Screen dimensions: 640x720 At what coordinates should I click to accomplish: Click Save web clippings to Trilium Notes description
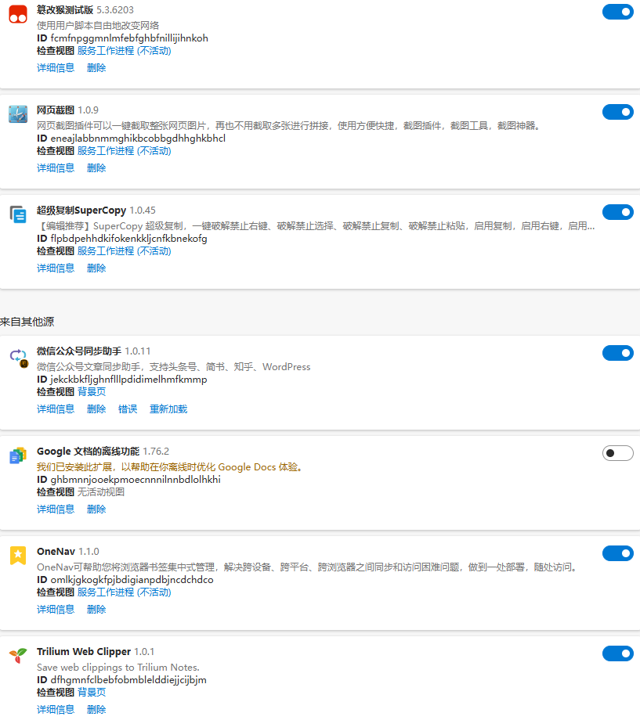(x=118, y=668)
